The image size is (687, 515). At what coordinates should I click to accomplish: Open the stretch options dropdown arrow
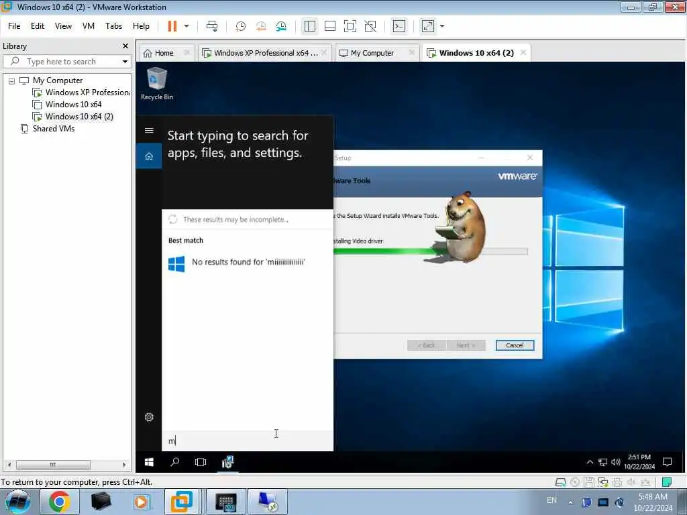[x=442, y=26]
